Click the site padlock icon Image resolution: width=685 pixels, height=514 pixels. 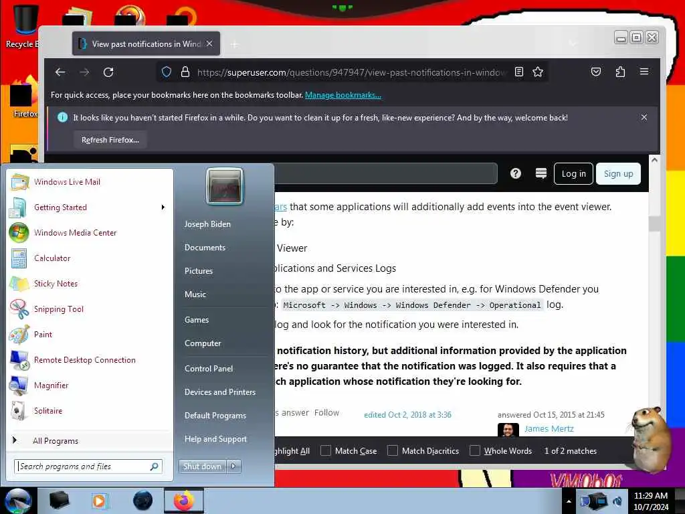[185, 72]
